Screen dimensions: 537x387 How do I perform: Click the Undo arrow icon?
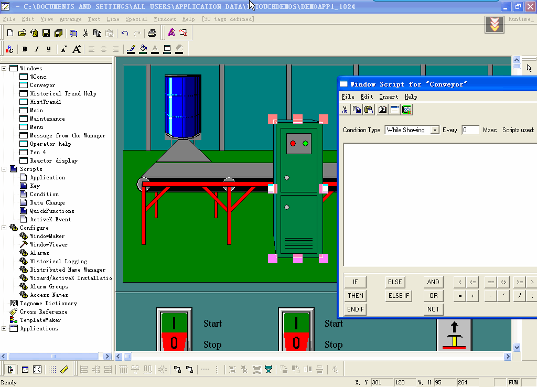pos(125,33)
